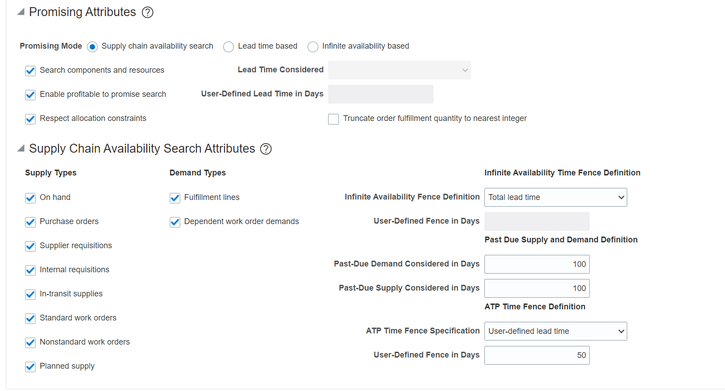The height and width of the screenshot is (391, 725).
Task: Select Lead time based promising mode
Action: (x=229, y=47)
